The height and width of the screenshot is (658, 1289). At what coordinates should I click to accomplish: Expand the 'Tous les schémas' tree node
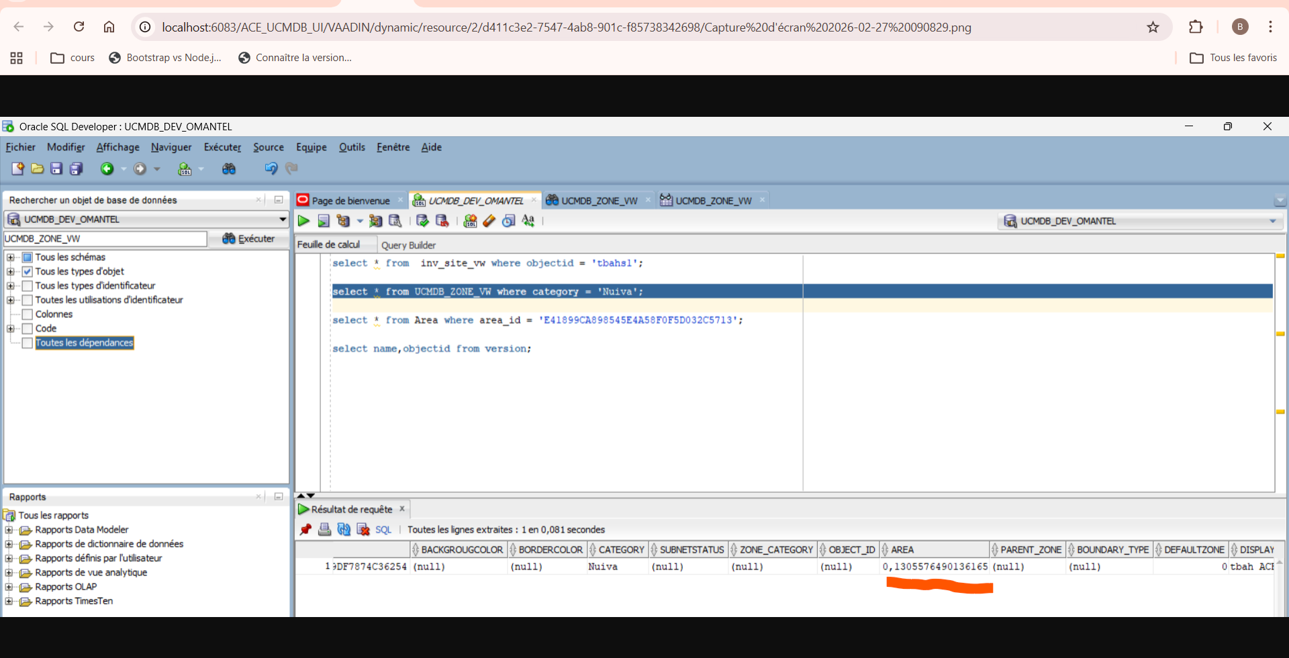coord(11,258)
